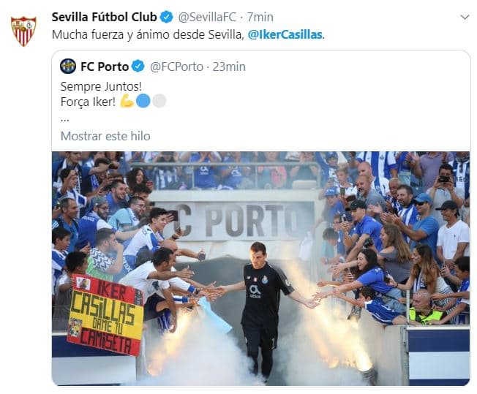Viewport: 477px width, 394px height.
Task: Click the FC Porto display name
Action: 105,67
